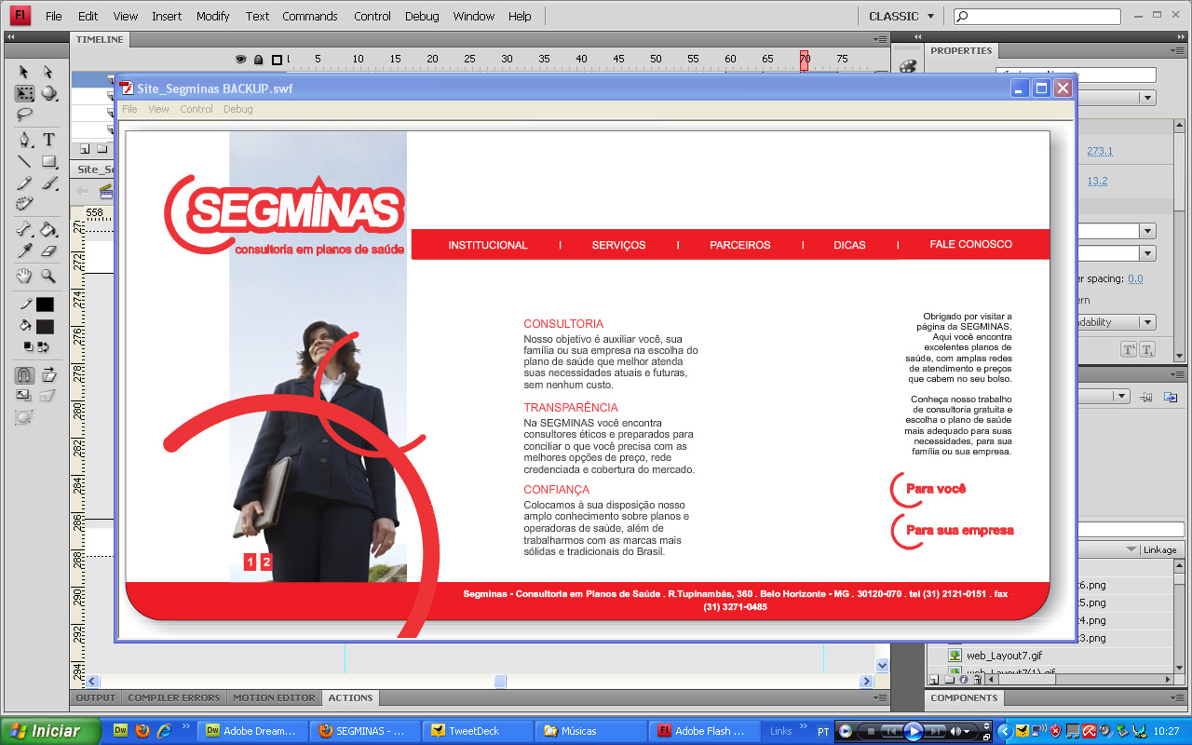Viewport: 1192px width, 745px height.
Task: Expand the taskbar quick launch chevron
Action: coord(186,726)
